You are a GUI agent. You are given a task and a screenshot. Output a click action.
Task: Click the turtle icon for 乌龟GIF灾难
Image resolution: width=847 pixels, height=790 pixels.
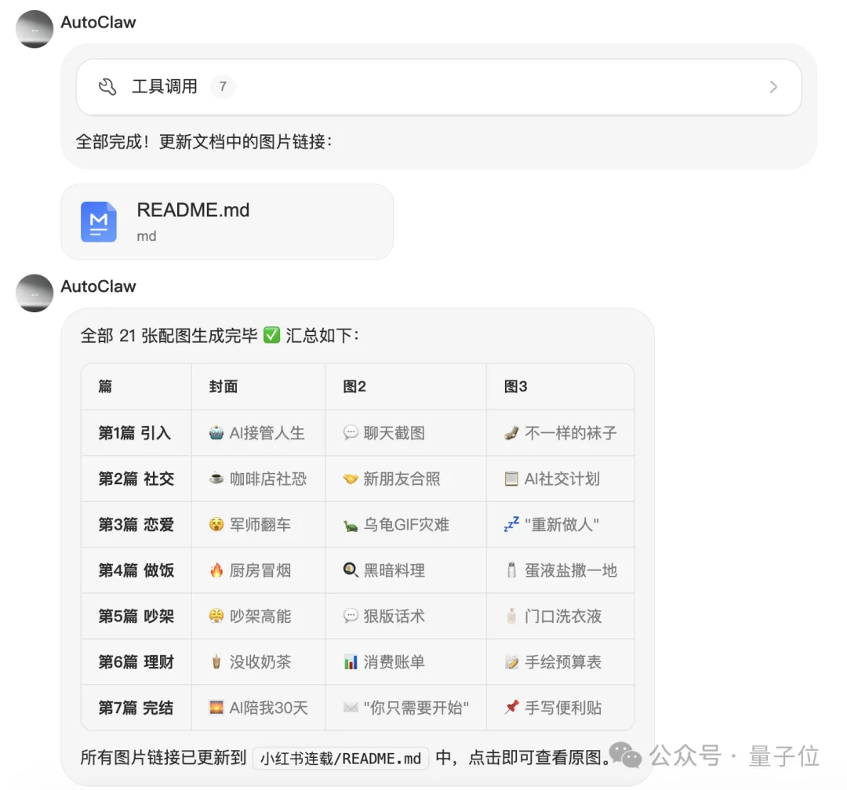click(x=352, y=524)
